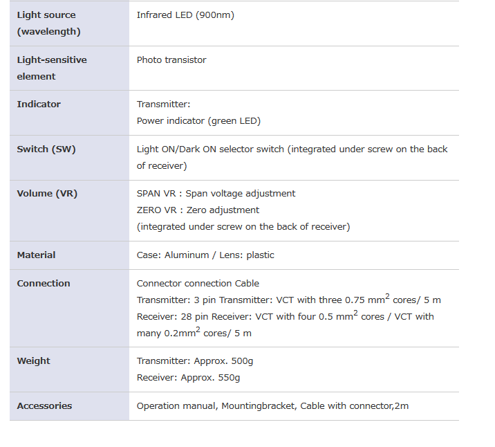Click the 'Infrared LED (900nm)' value text
The image size is (495, 447).
pos(185,15)
